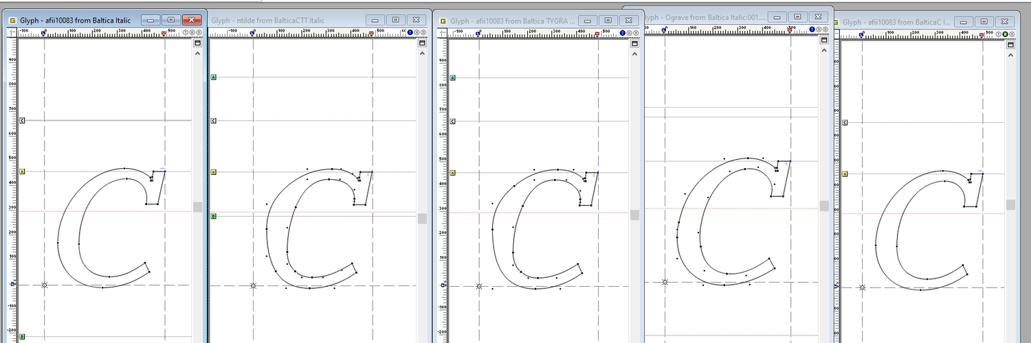Select right sidebearing marker on ntilde window ruler
This screenshot has height=343, width=1031.
(371, 33)
